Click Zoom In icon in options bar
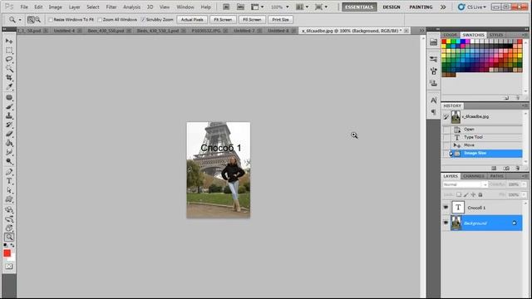Viewport: 532px width, 299px height. (x=31, y=20)
